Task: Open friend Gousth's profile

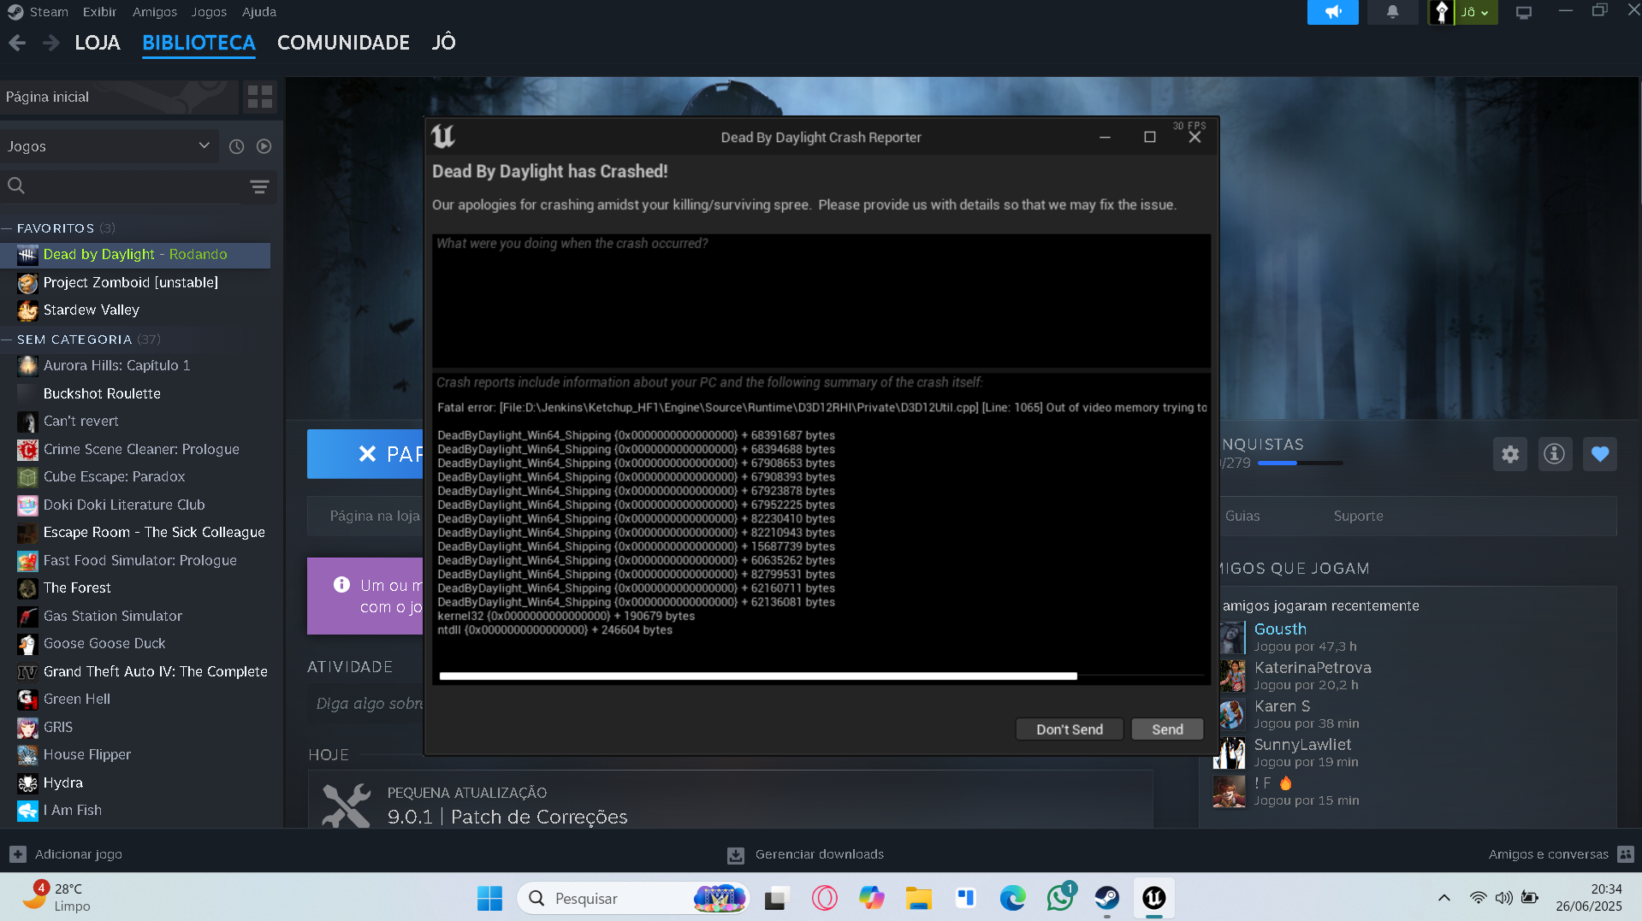Action: pos(1280,629)
